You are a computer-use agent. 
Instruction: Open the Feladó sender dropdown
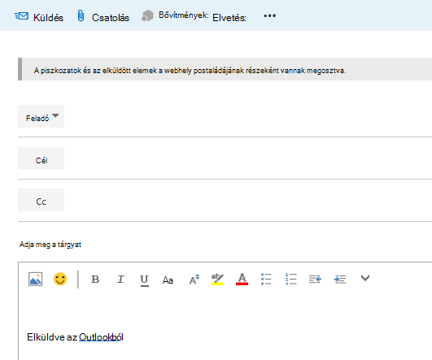41,116
